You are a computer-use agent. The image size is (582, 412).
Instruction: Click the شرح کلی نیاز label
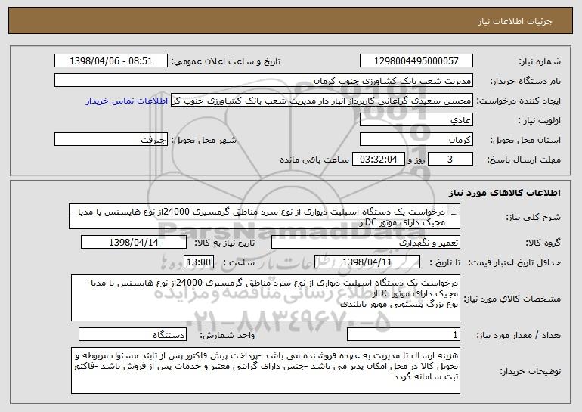(534, 217)
